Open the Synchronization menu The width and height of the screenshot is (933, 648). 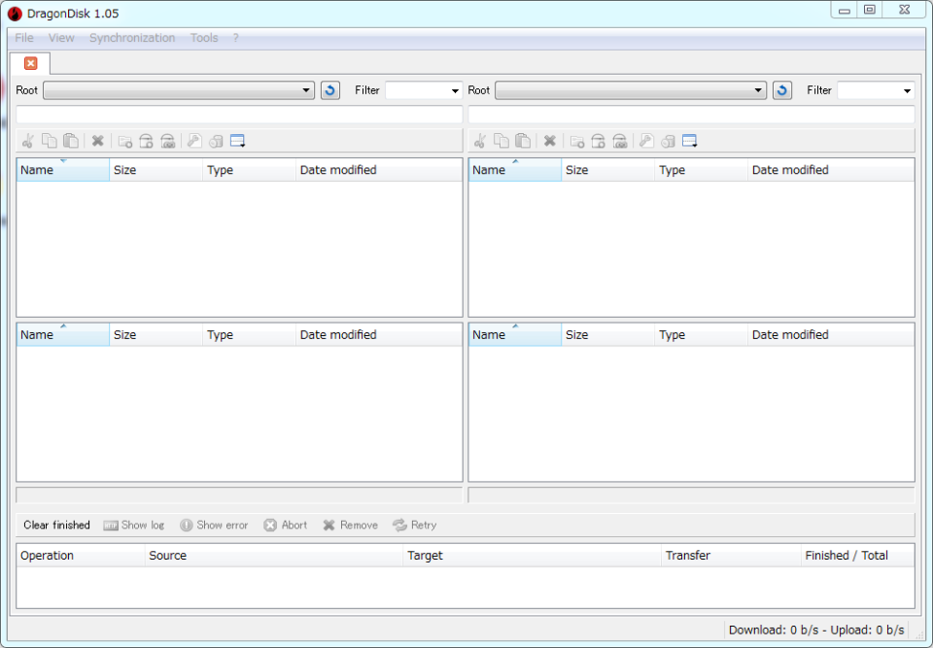point(132,38)
